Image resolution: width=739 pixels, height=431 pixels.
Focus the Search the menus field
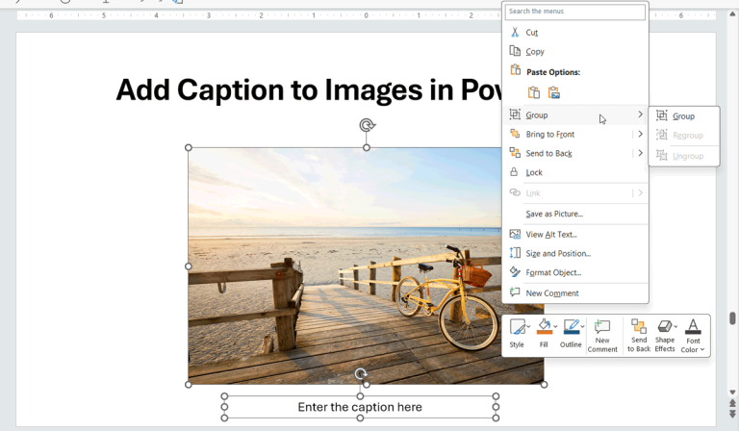[575, 12]
